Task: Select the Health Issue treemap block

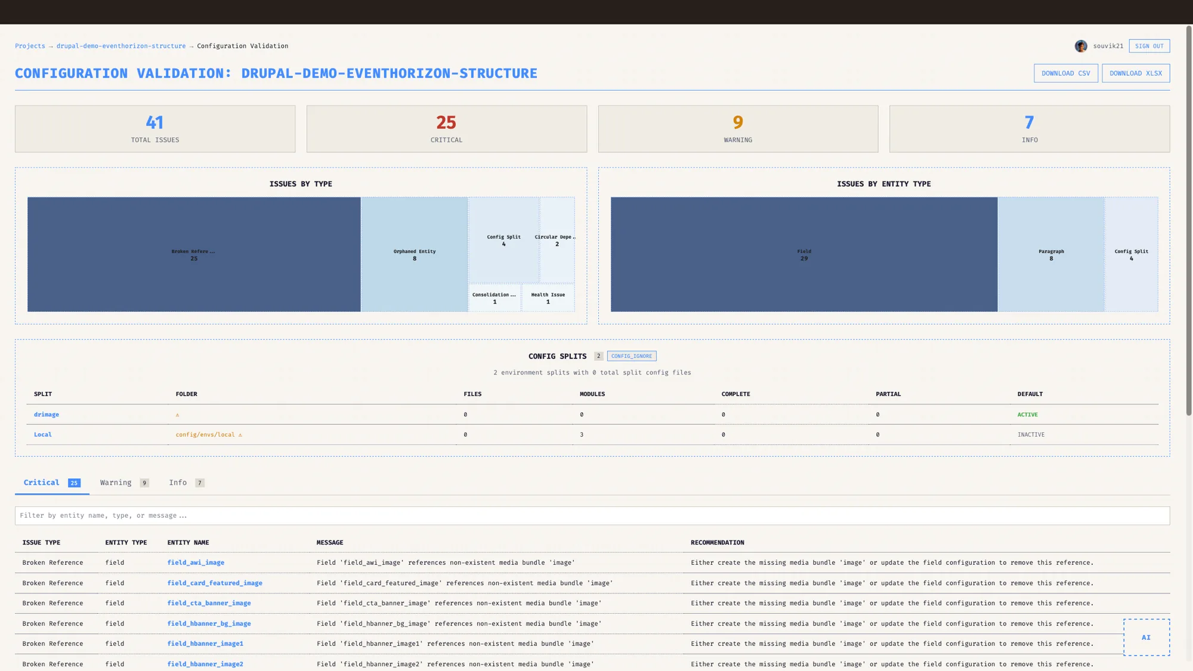Action: click(548, 298)
